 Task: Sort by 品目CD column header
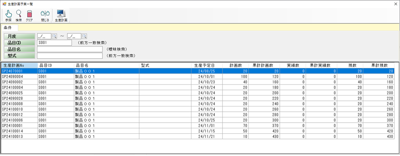(56, 65)
